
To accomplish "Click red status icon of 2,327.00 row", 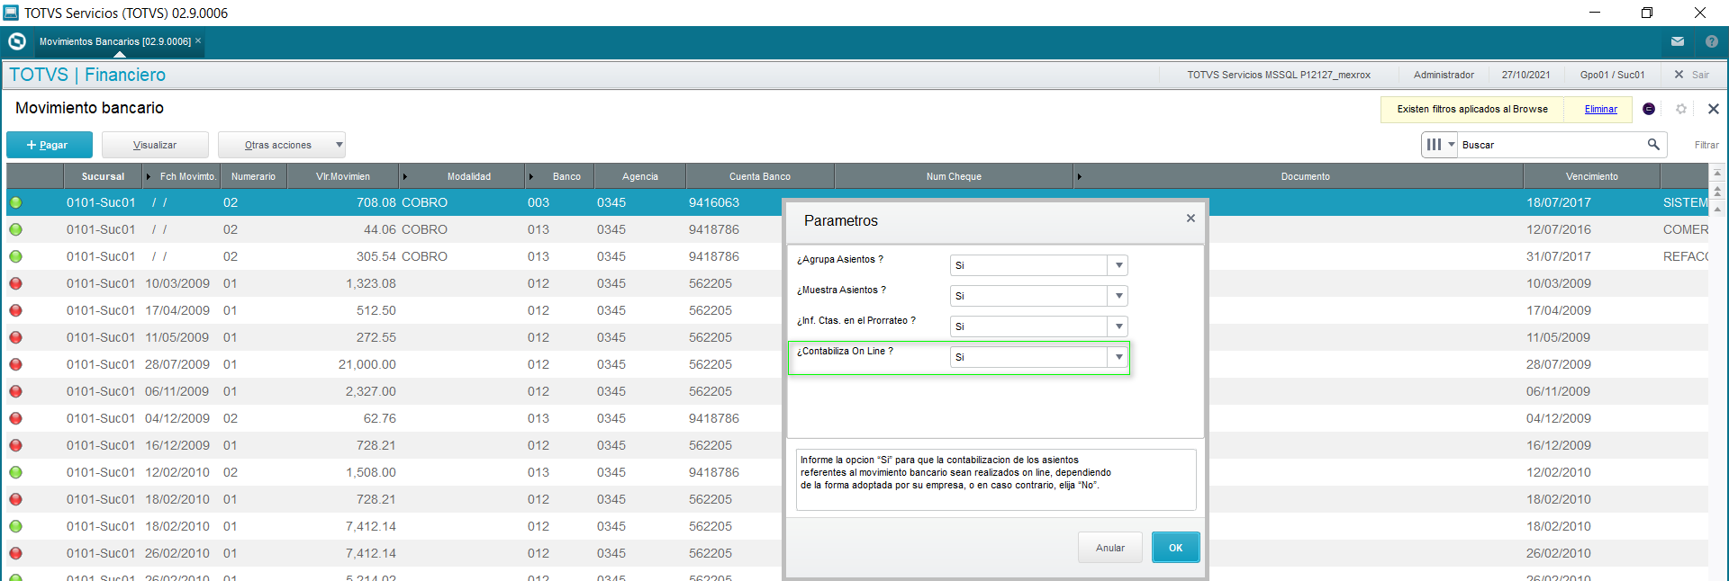I will click(x=15, y=391).
